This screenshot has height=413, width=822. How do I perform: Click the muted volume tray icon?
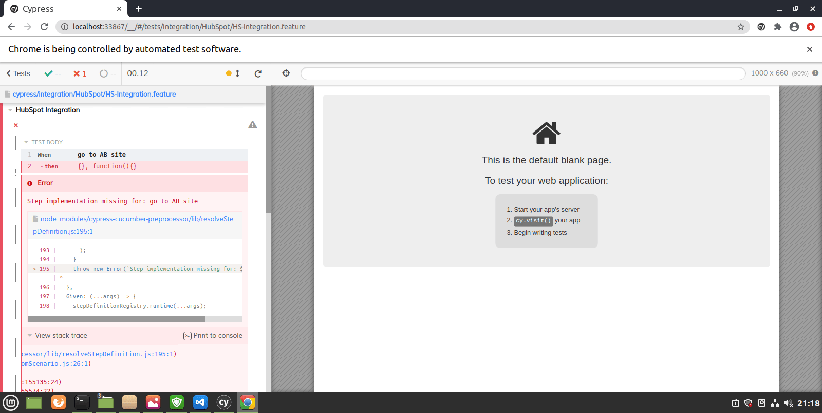pos(789,403)
